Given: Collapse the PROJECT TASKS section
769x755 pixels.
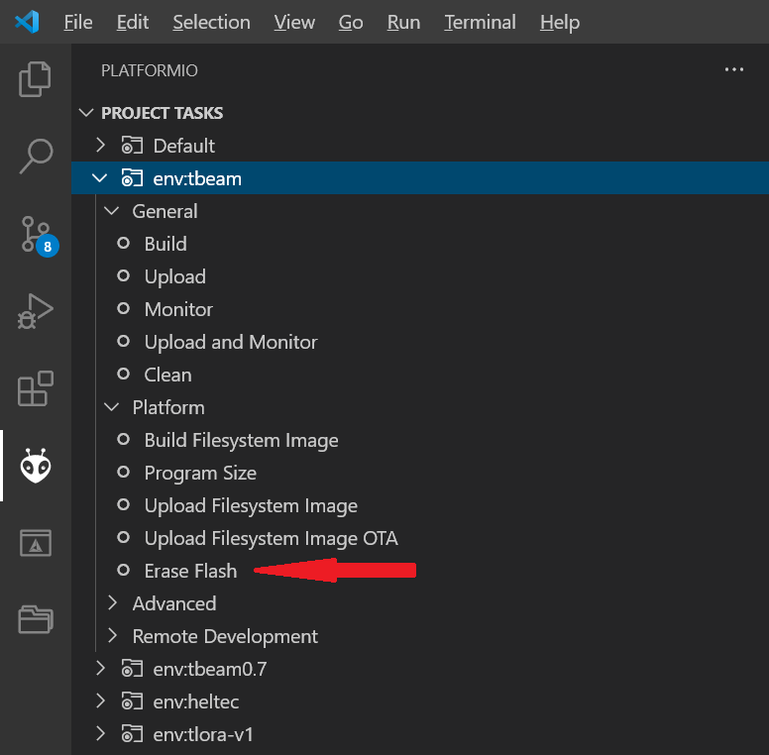Looking at the screenshot, I should (162, 113).
